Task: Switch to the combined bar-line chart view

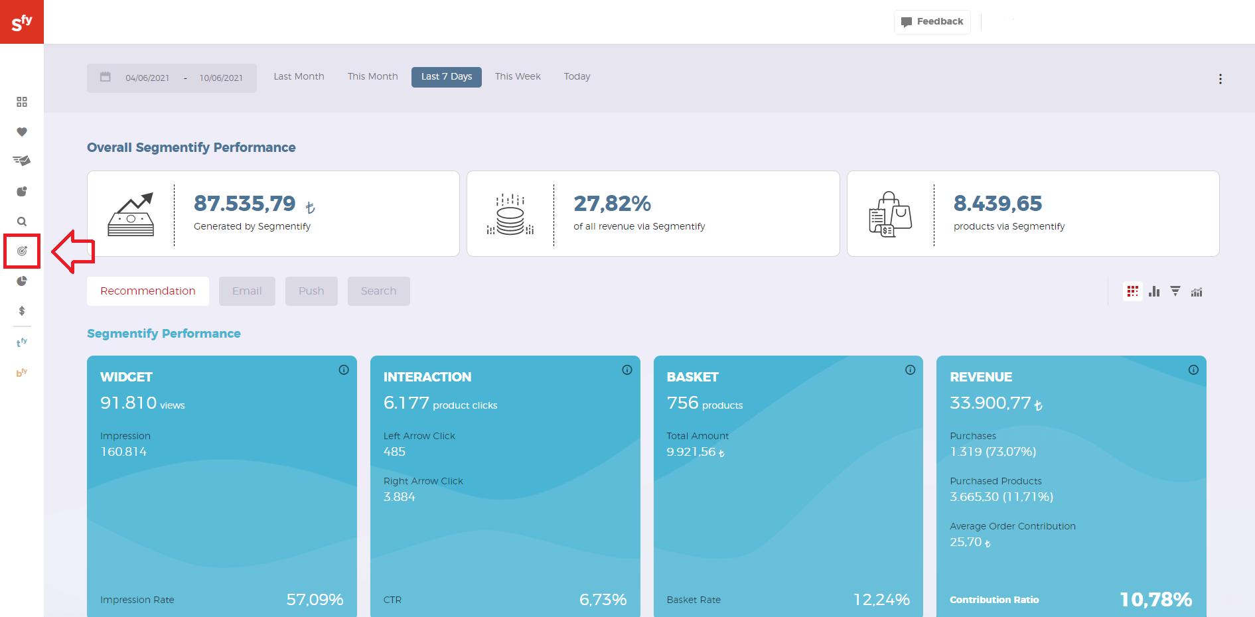Action: pyautogui.click(x=1197, y=292)
